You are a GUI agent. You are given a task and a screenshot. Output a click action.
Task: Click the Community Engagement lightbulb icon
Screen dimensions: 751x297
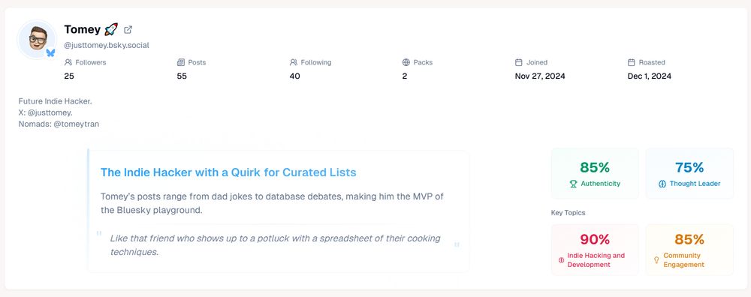pos(656,260)
